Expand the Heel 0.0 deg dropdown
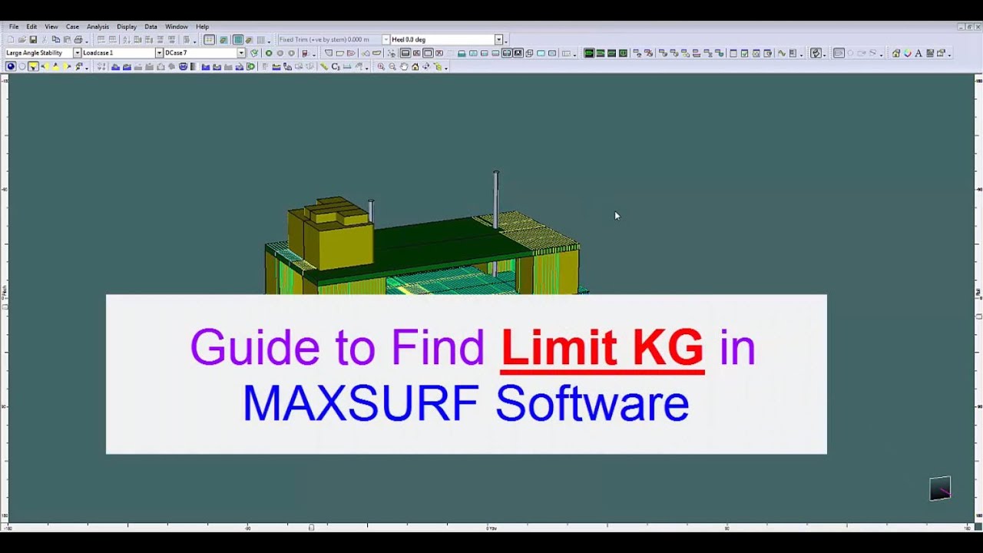The image size is (983, 553). [498, 39]
